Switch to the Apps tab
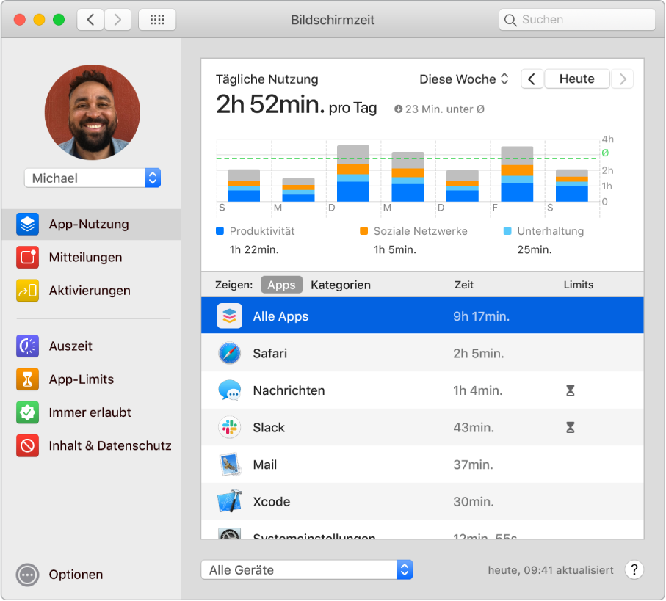This screenshot has height=601, width=666. coord(281,285)
